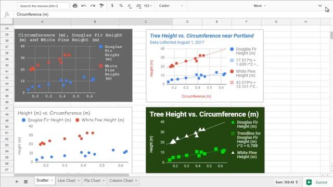Image resolution: width=333 pixels, height=187 pixels.
Task: Select column F header
Action: (246, 22)
